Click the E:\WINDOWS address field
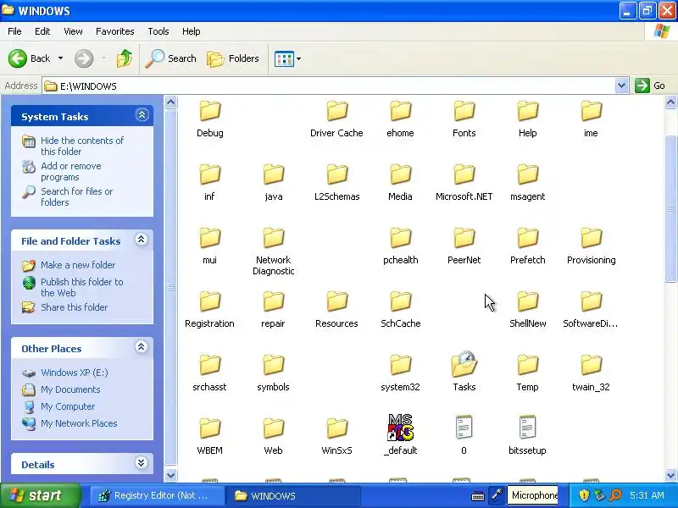This screenshot has height=508, width=678. pyautogui.click(x=329, y=86)
